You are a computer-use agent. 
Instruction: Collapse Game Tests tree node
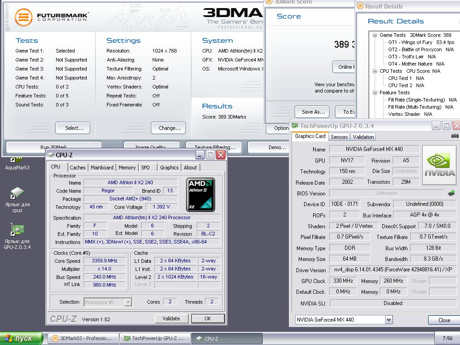click(375, 35)
